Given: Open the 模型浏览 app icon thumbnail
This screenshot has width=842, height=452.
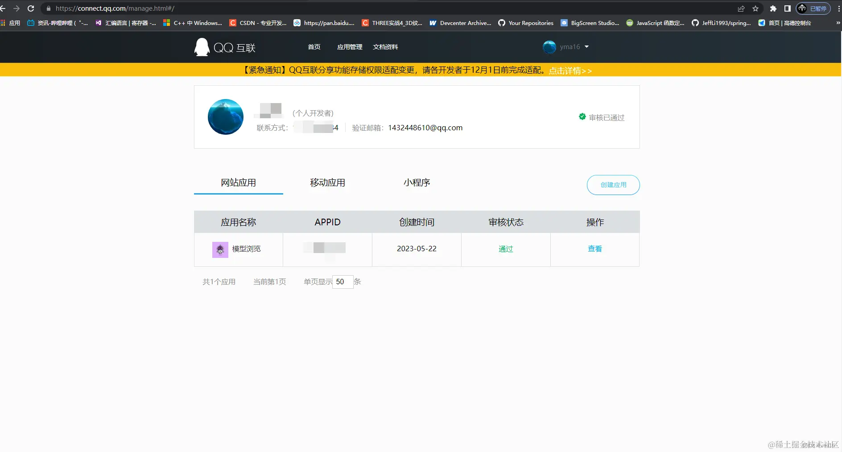Looking at the screenshot, I should coord(219,249).
